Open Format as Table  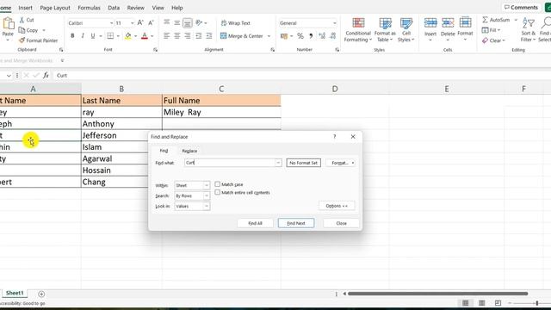(385, 30)
